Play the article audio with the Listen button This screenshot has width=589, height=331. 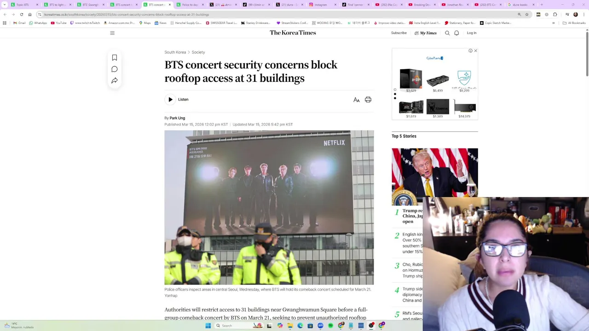(x=177, y=99)
